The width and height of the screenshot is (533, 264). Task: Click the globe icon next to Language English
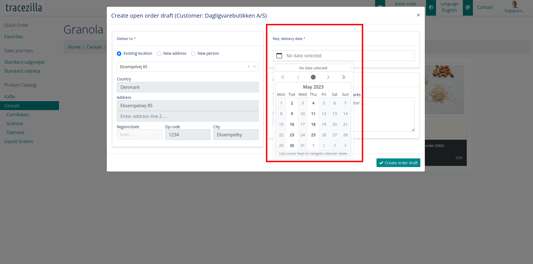point(430,8)
